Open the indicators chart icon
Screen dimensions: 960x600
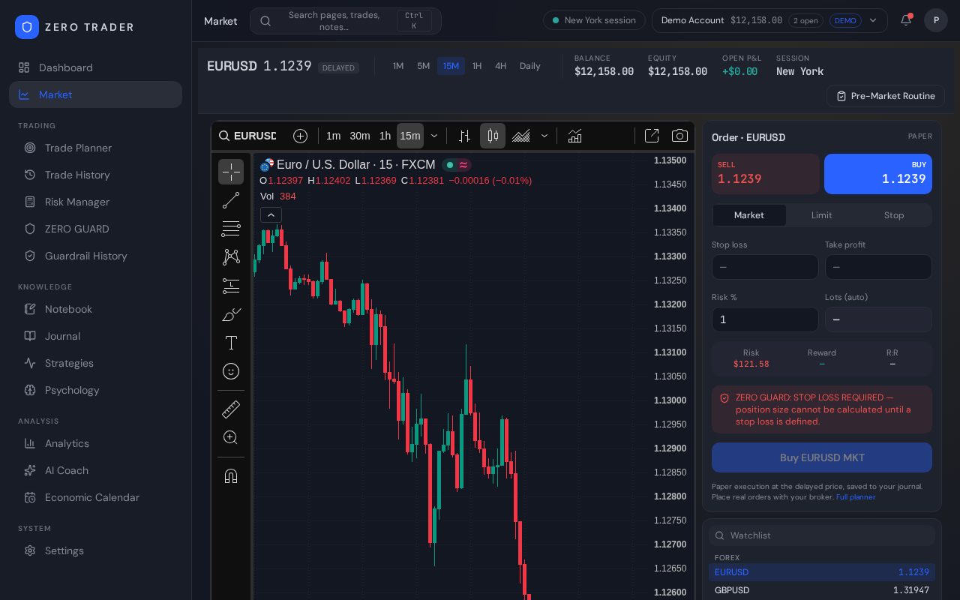(x=574, y=136)
